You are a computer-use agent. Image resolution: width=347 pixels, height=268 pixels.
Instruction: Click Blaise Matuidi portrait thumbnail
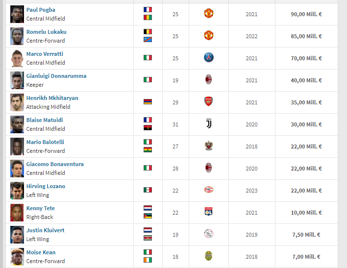click(17, 124)
